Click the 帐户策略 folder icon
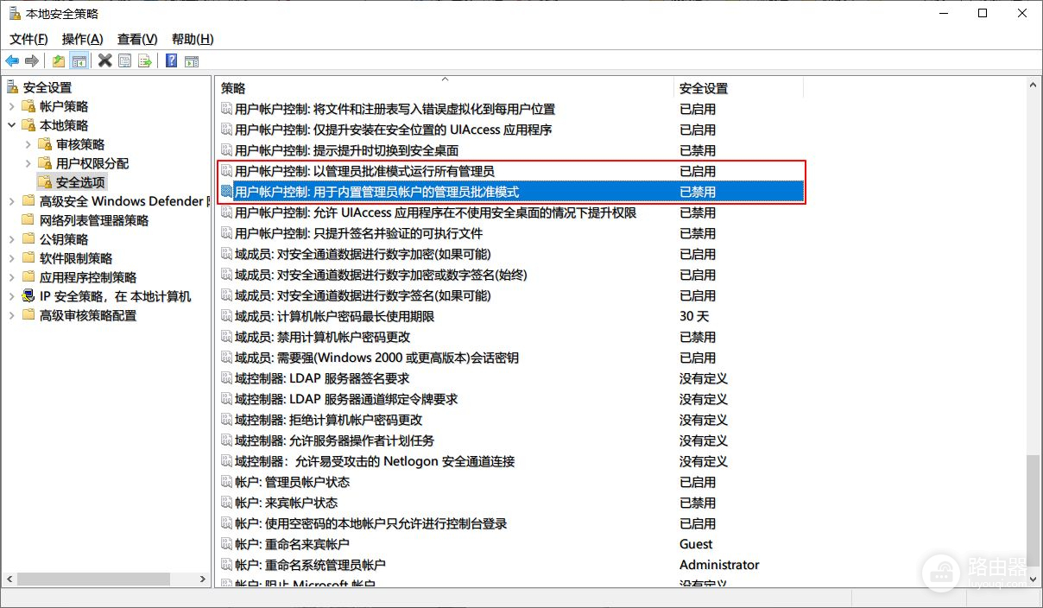 click(x=29, y=106)
